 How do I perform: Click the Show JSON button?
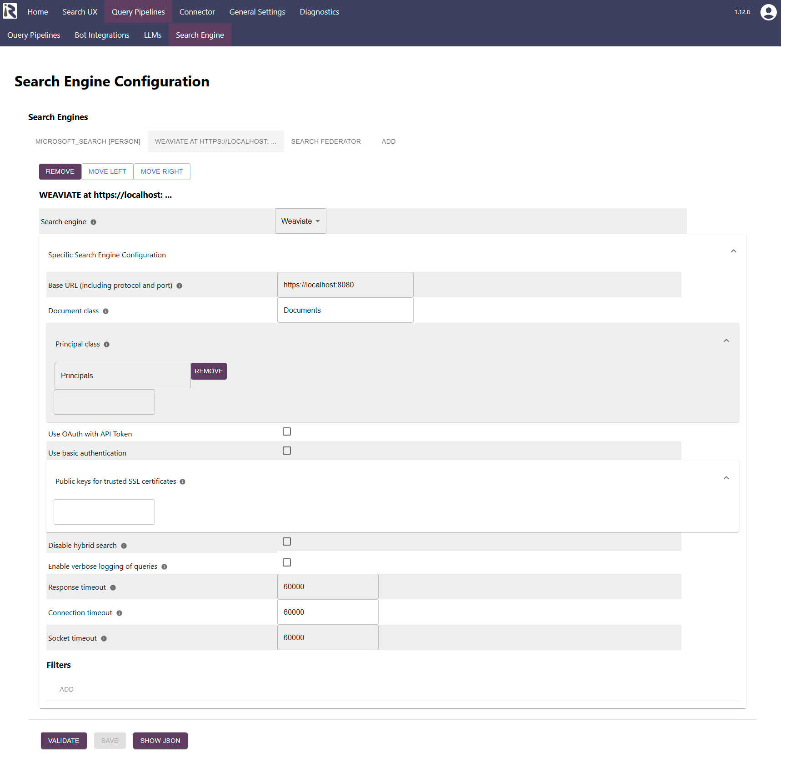coord(160,741)
